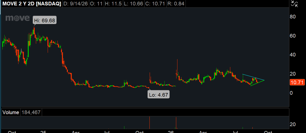
Task: Click the 20 volume axis label
Action: (x=293, y=124)
